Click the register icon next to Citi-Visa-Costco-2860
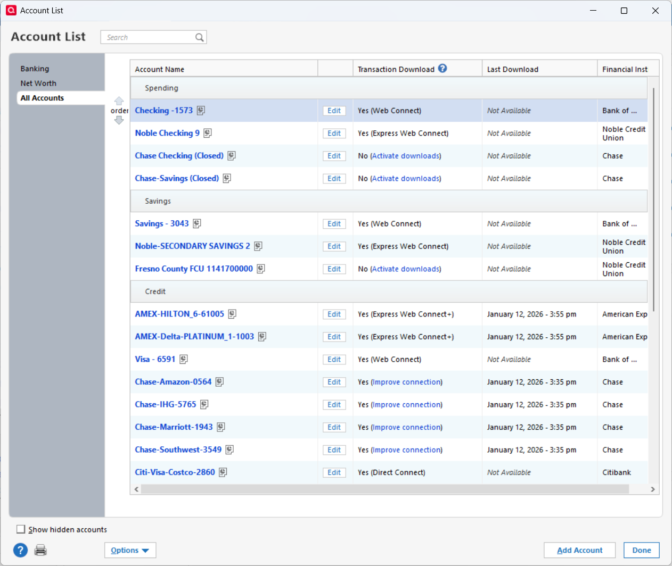The width and height of the screenshot is (672, 566). 223,472
